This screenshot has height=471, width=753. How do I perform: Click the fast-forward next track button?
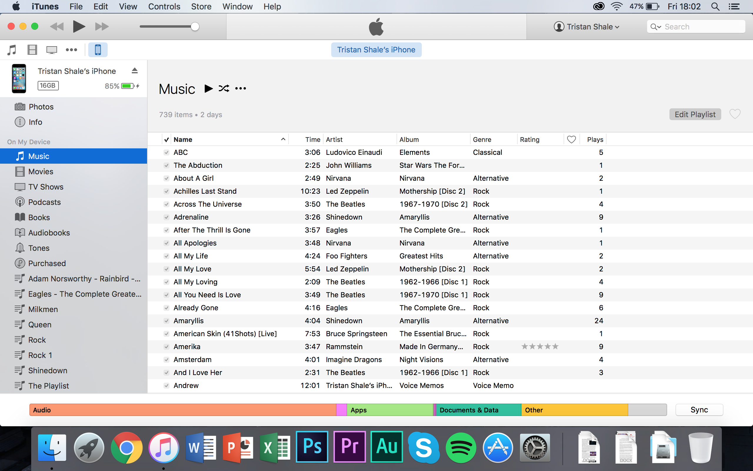tap(102, 26)
